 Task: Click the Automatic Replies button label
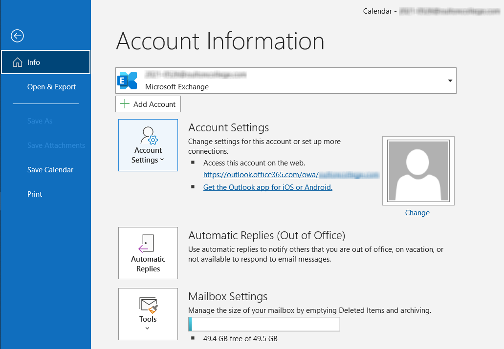[x=148, y=264]
